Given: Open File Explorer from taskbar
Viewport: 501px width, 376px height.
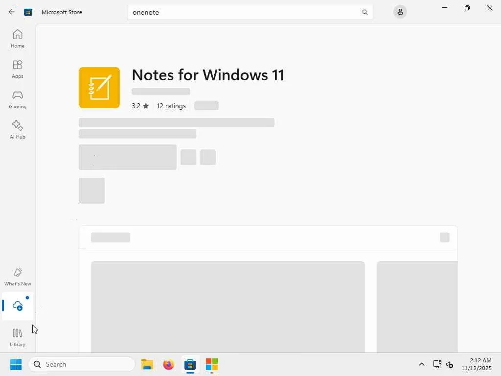Looking at the screenshot, I should coord(147,364).
